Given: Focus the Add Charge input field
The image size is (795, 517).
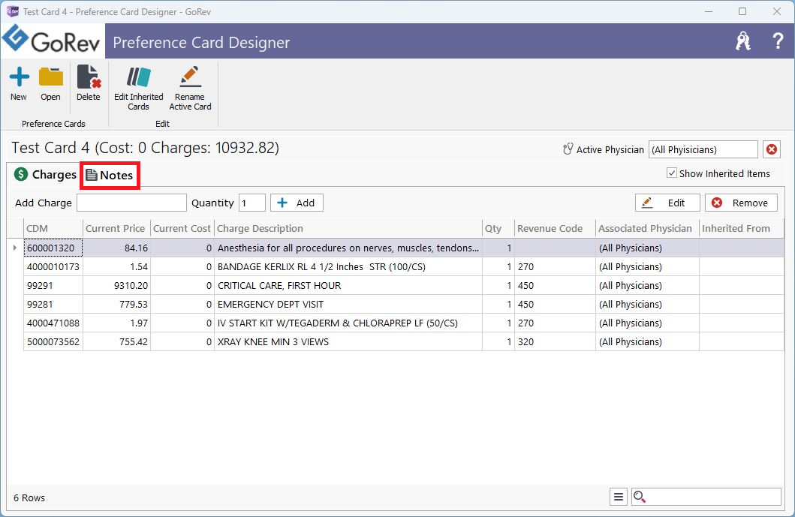Looking at the screenshot, I should [x=131, y=203].
